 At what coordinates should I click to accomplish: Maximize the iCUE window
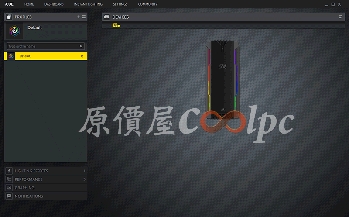(333, 4)
